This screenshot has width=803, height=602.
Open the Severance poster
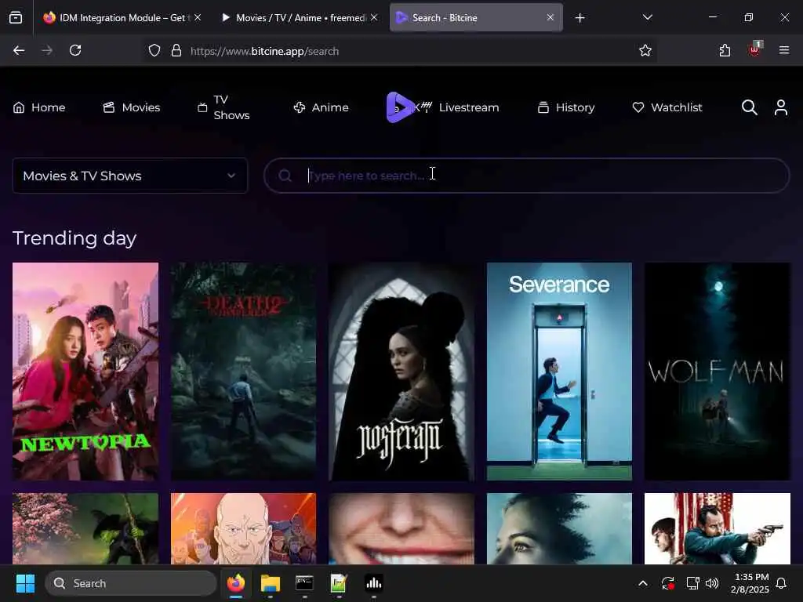click(559, 372)
